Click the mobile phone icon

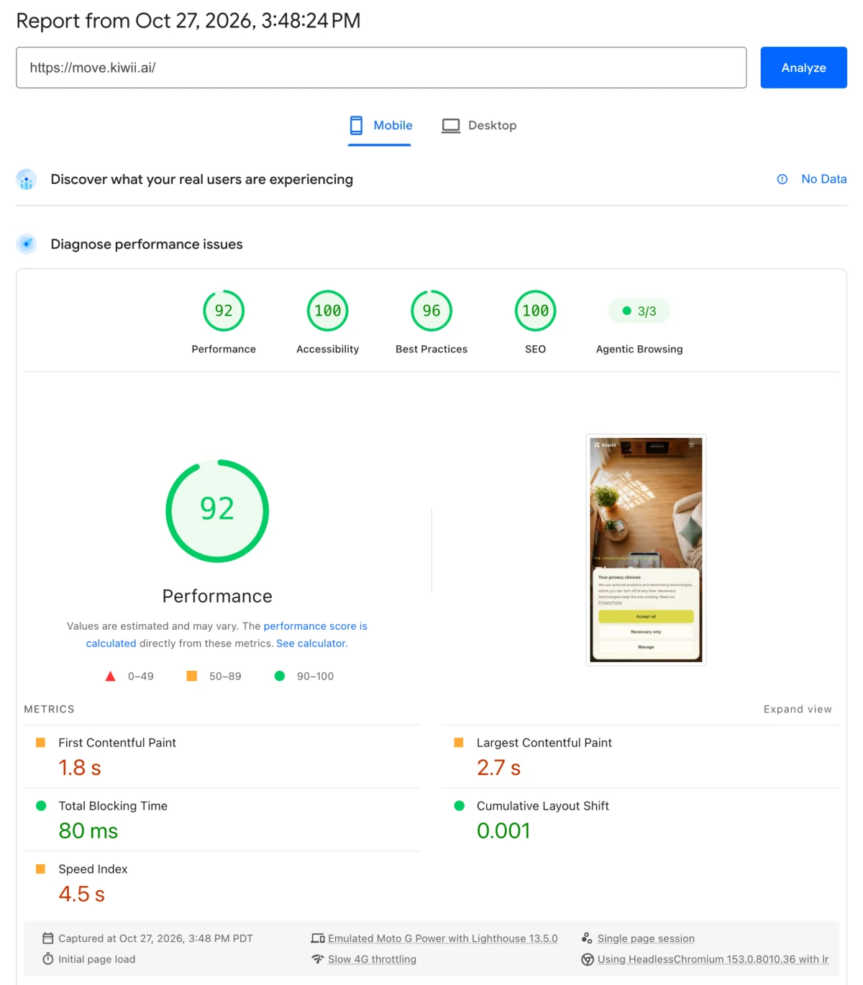pos(356,126)
